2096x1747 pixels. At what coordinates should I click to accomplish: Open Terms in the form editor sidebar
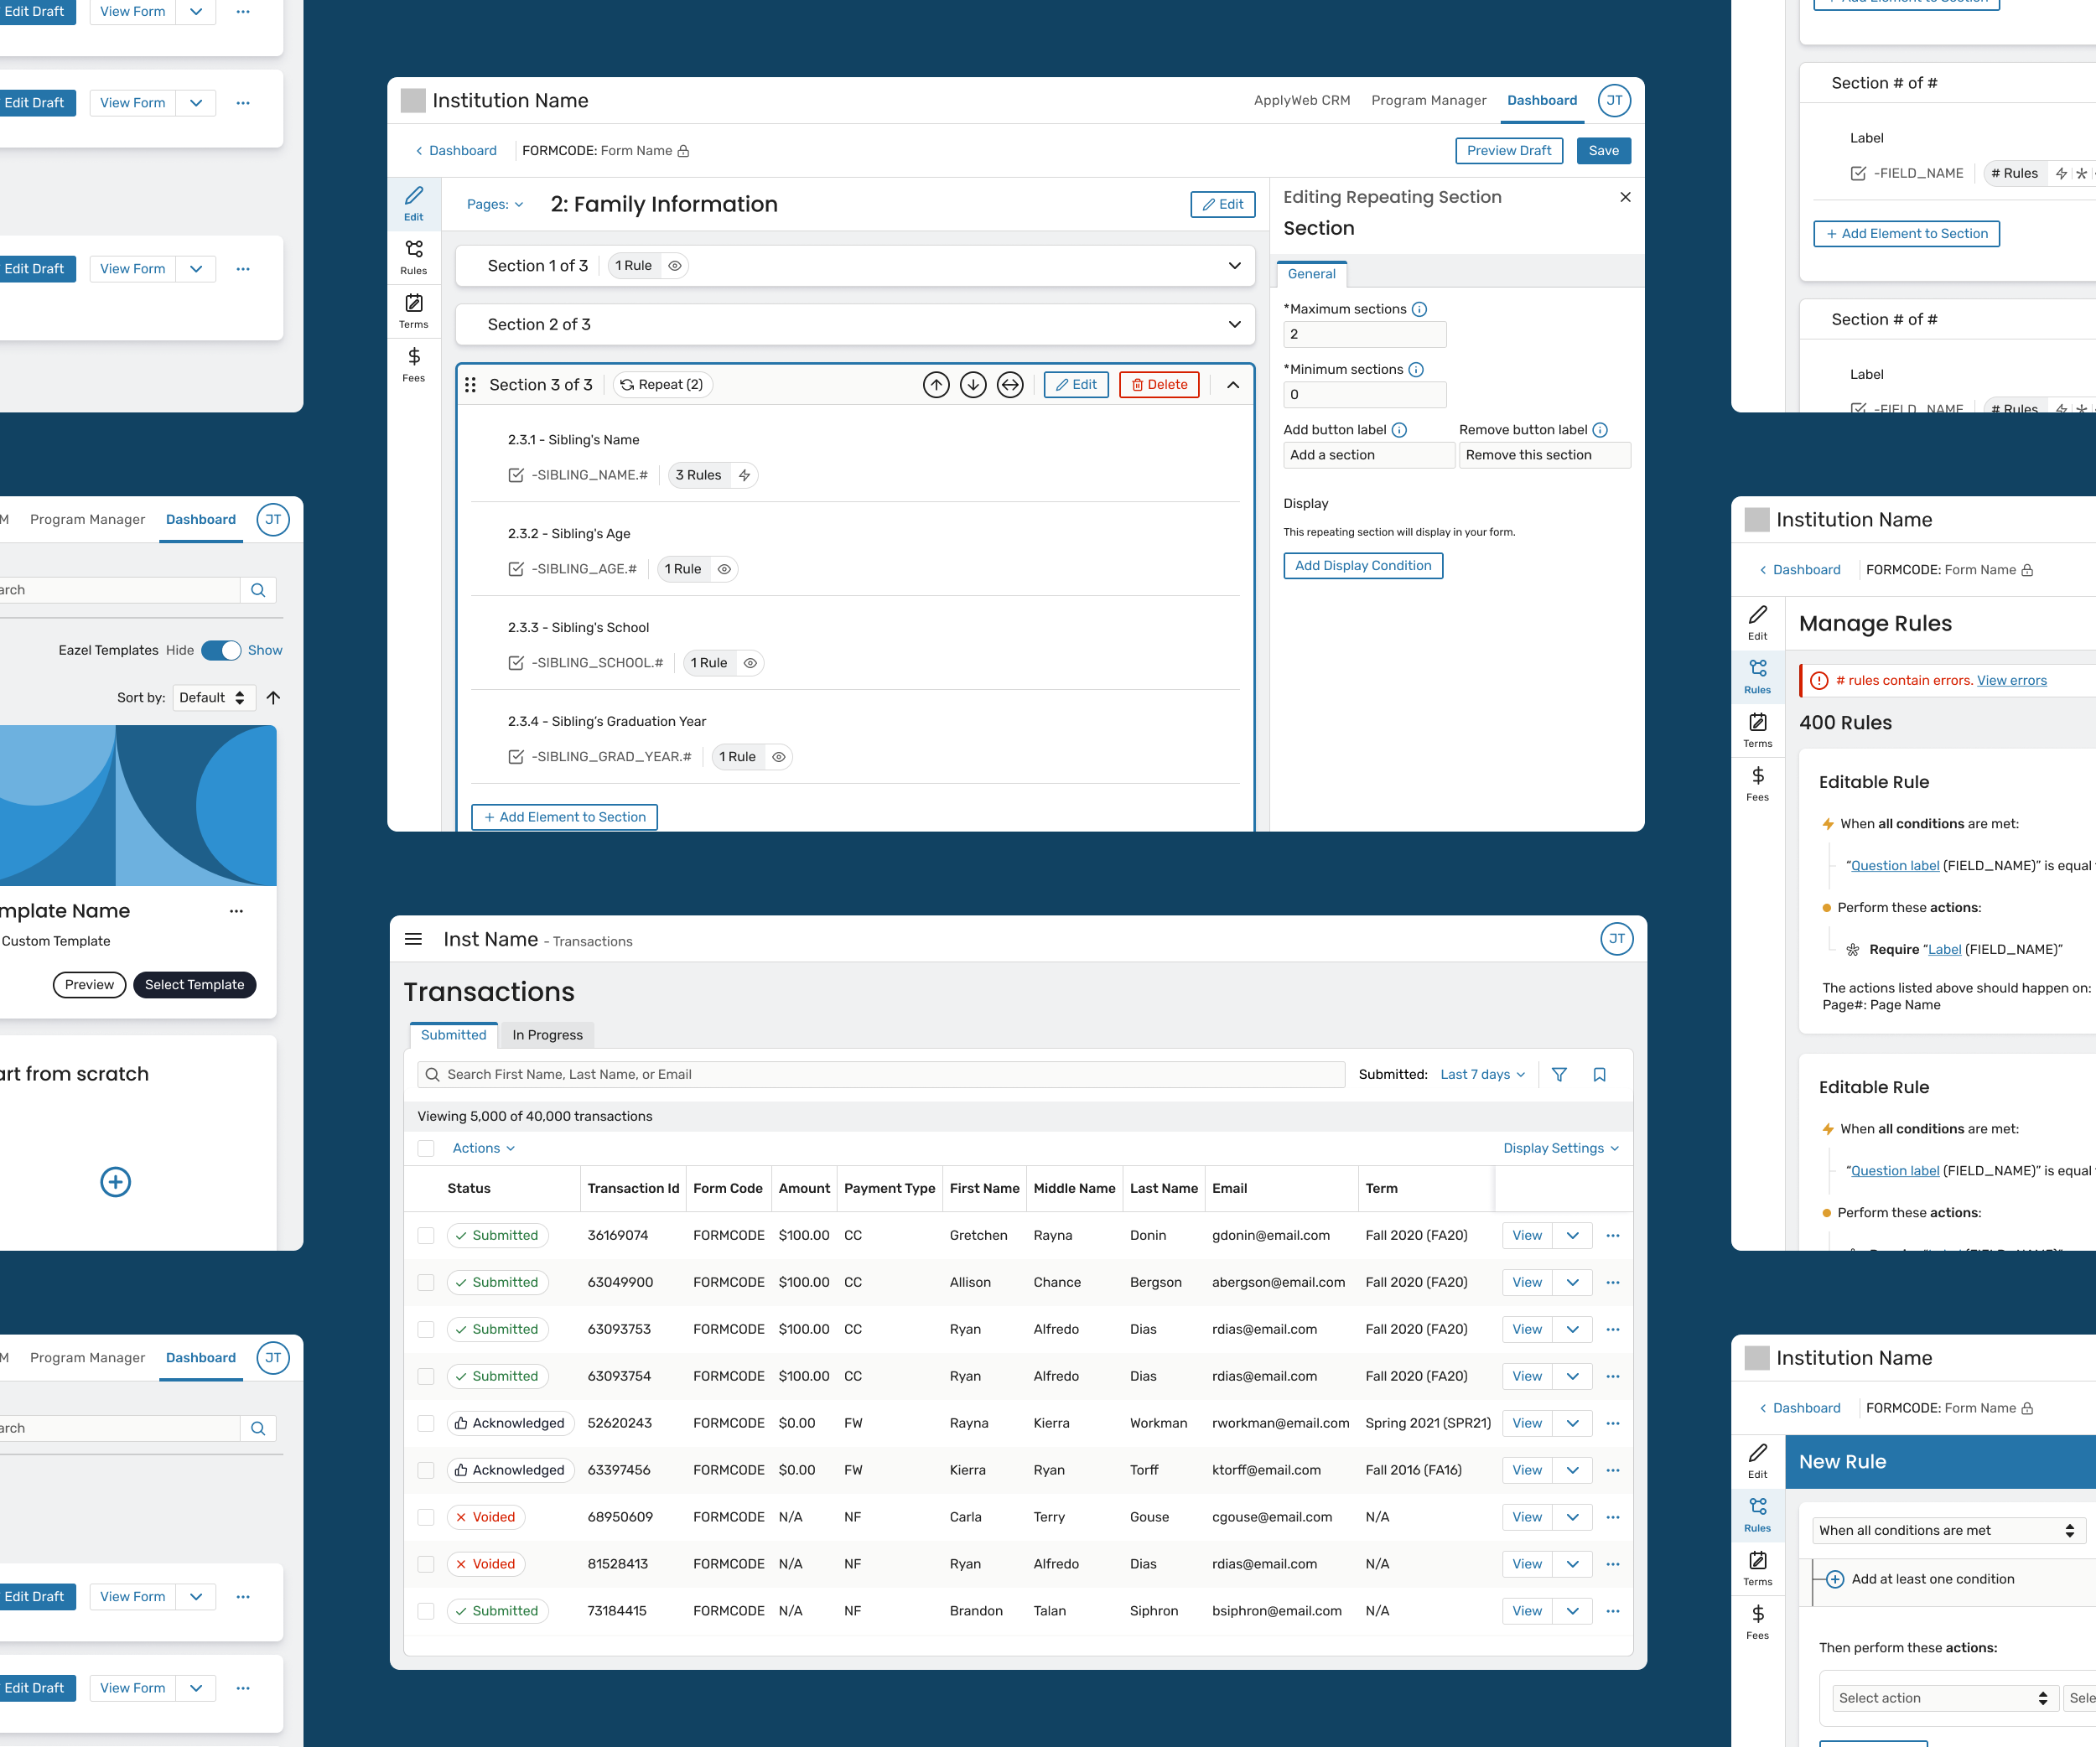[413, 310]
